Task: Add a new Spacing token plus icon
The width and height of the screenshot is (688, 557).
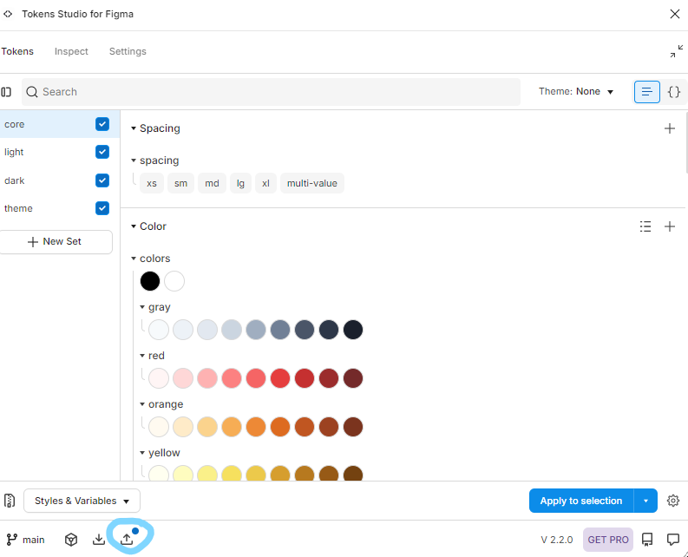Action: pos(670,128)
